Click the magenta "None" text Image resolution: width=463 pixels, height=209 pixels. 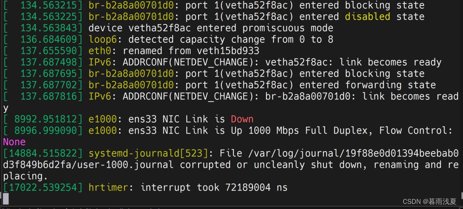click(x=14, y=142)
